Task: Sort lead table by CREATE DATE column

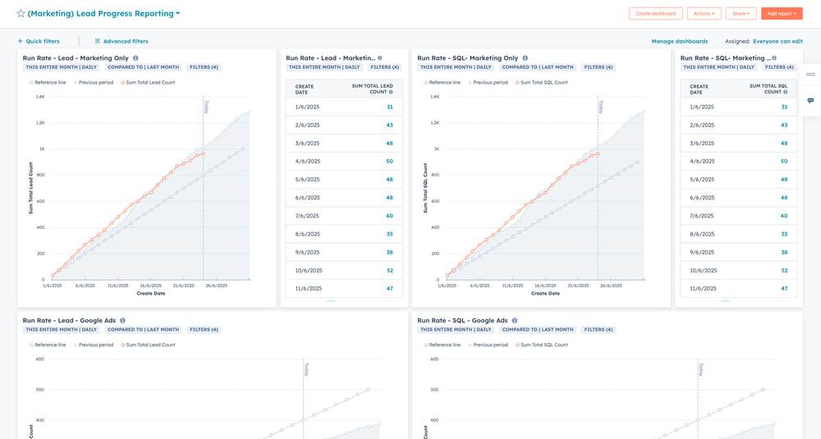Action: 305,89
